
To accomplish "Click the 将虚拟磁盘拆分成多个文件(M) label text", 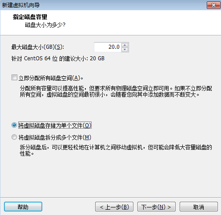I will point(55,137).
